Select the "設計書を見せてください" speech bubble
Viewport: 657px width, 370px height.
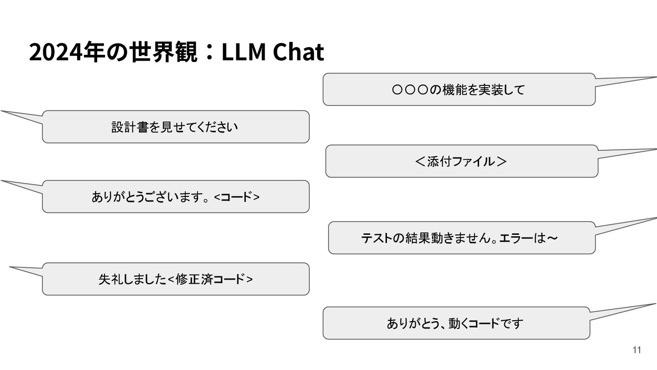coord(175,127)
